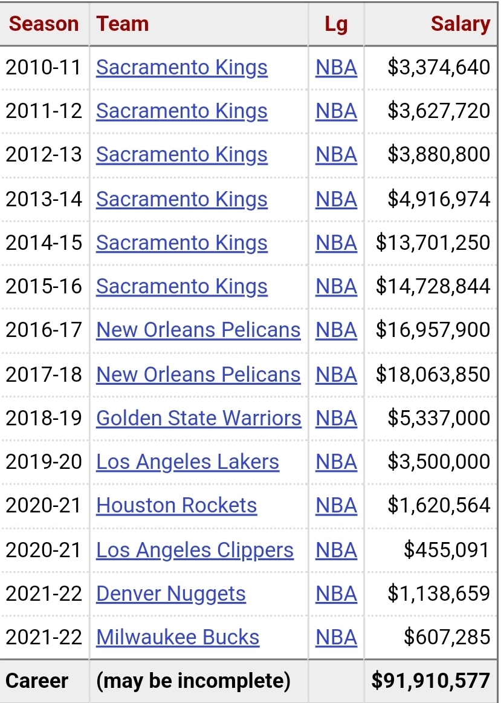Image resolution: width=501 pixels, height=703 pixels.
Task: Open Sacramento Kings link for 2015-16
Action: click(182, 287)
